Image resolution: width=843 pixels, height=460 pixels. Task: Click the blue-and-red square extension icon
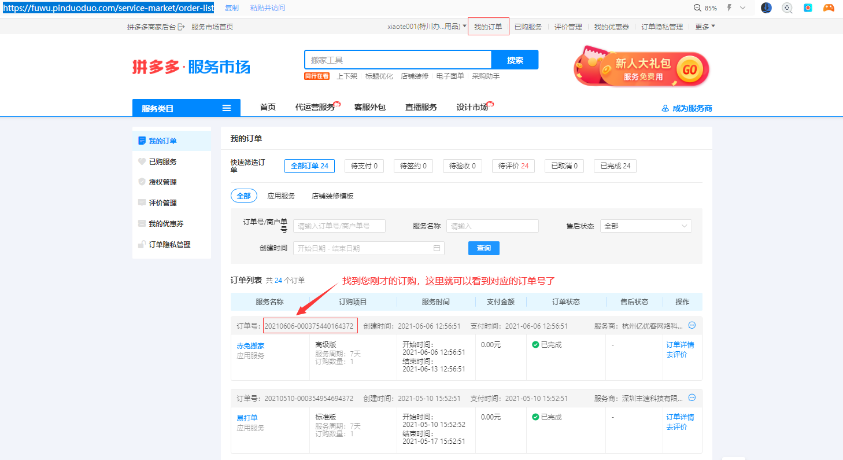tap(808, 8)
